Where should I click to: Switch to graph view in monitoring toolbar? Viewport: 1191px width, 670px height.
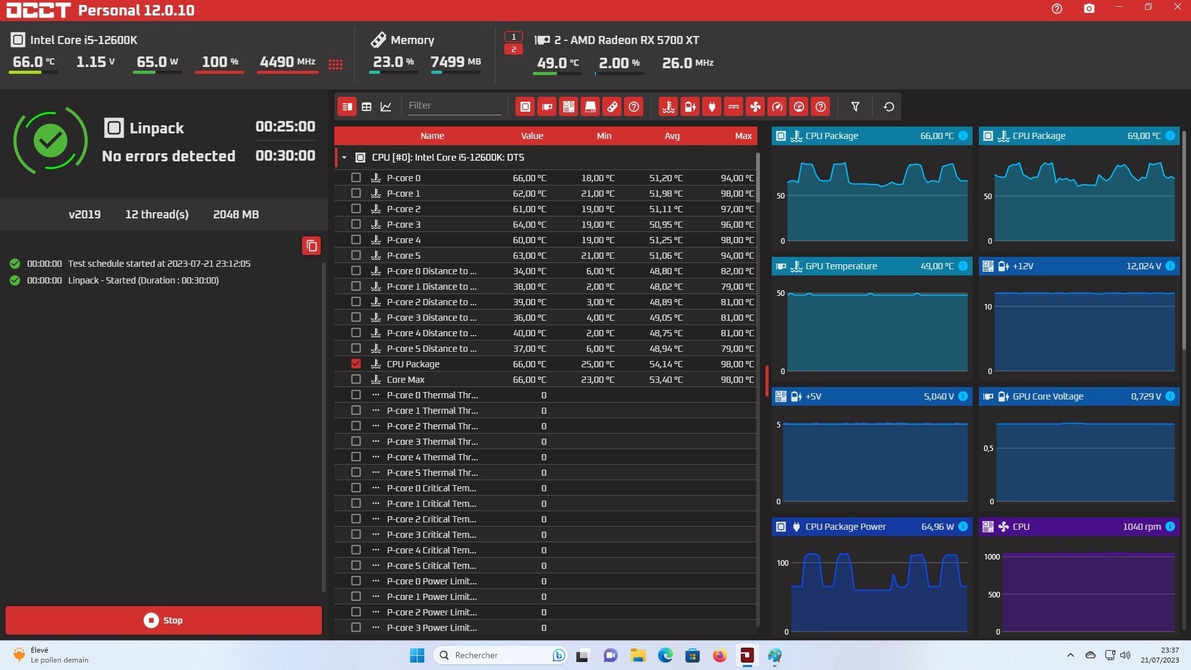[x=386, y=107]
